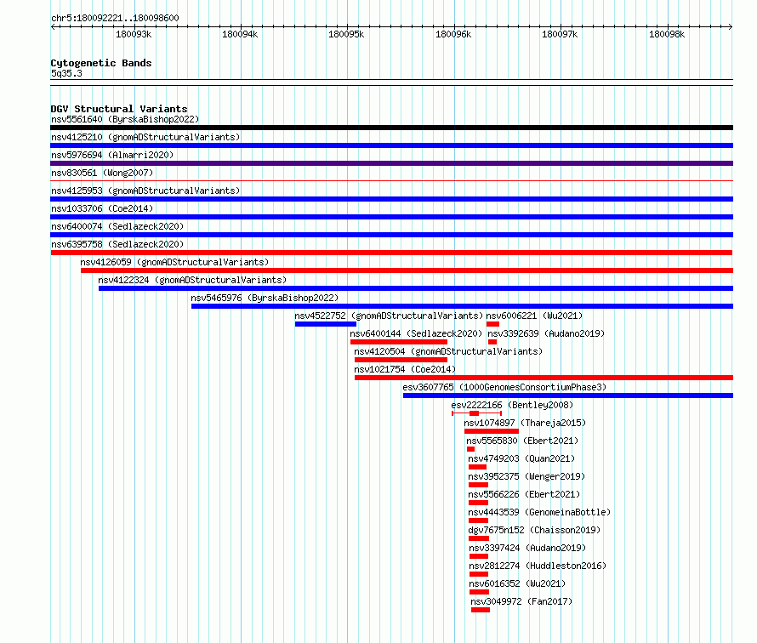Click the dgv7675n152 (Chaisson2019) label

coord(534,530)
